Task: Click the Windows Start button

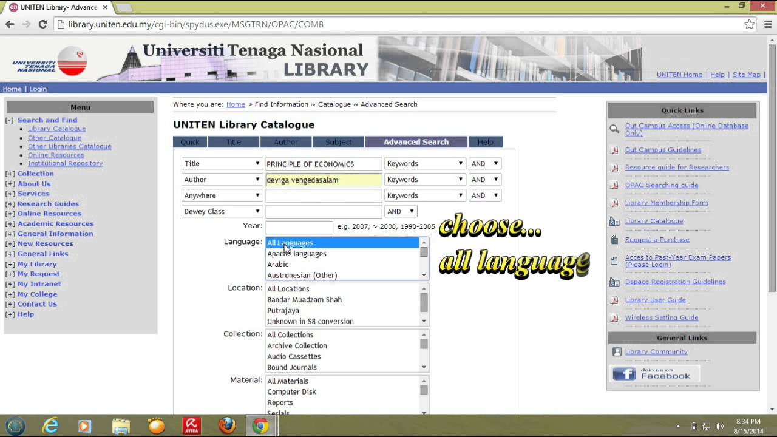Action: [x=15, y=426]
